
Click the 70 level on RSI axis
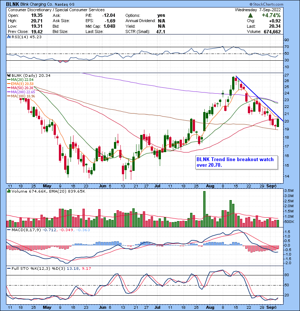pyautogui.click(x=286, y=47)
